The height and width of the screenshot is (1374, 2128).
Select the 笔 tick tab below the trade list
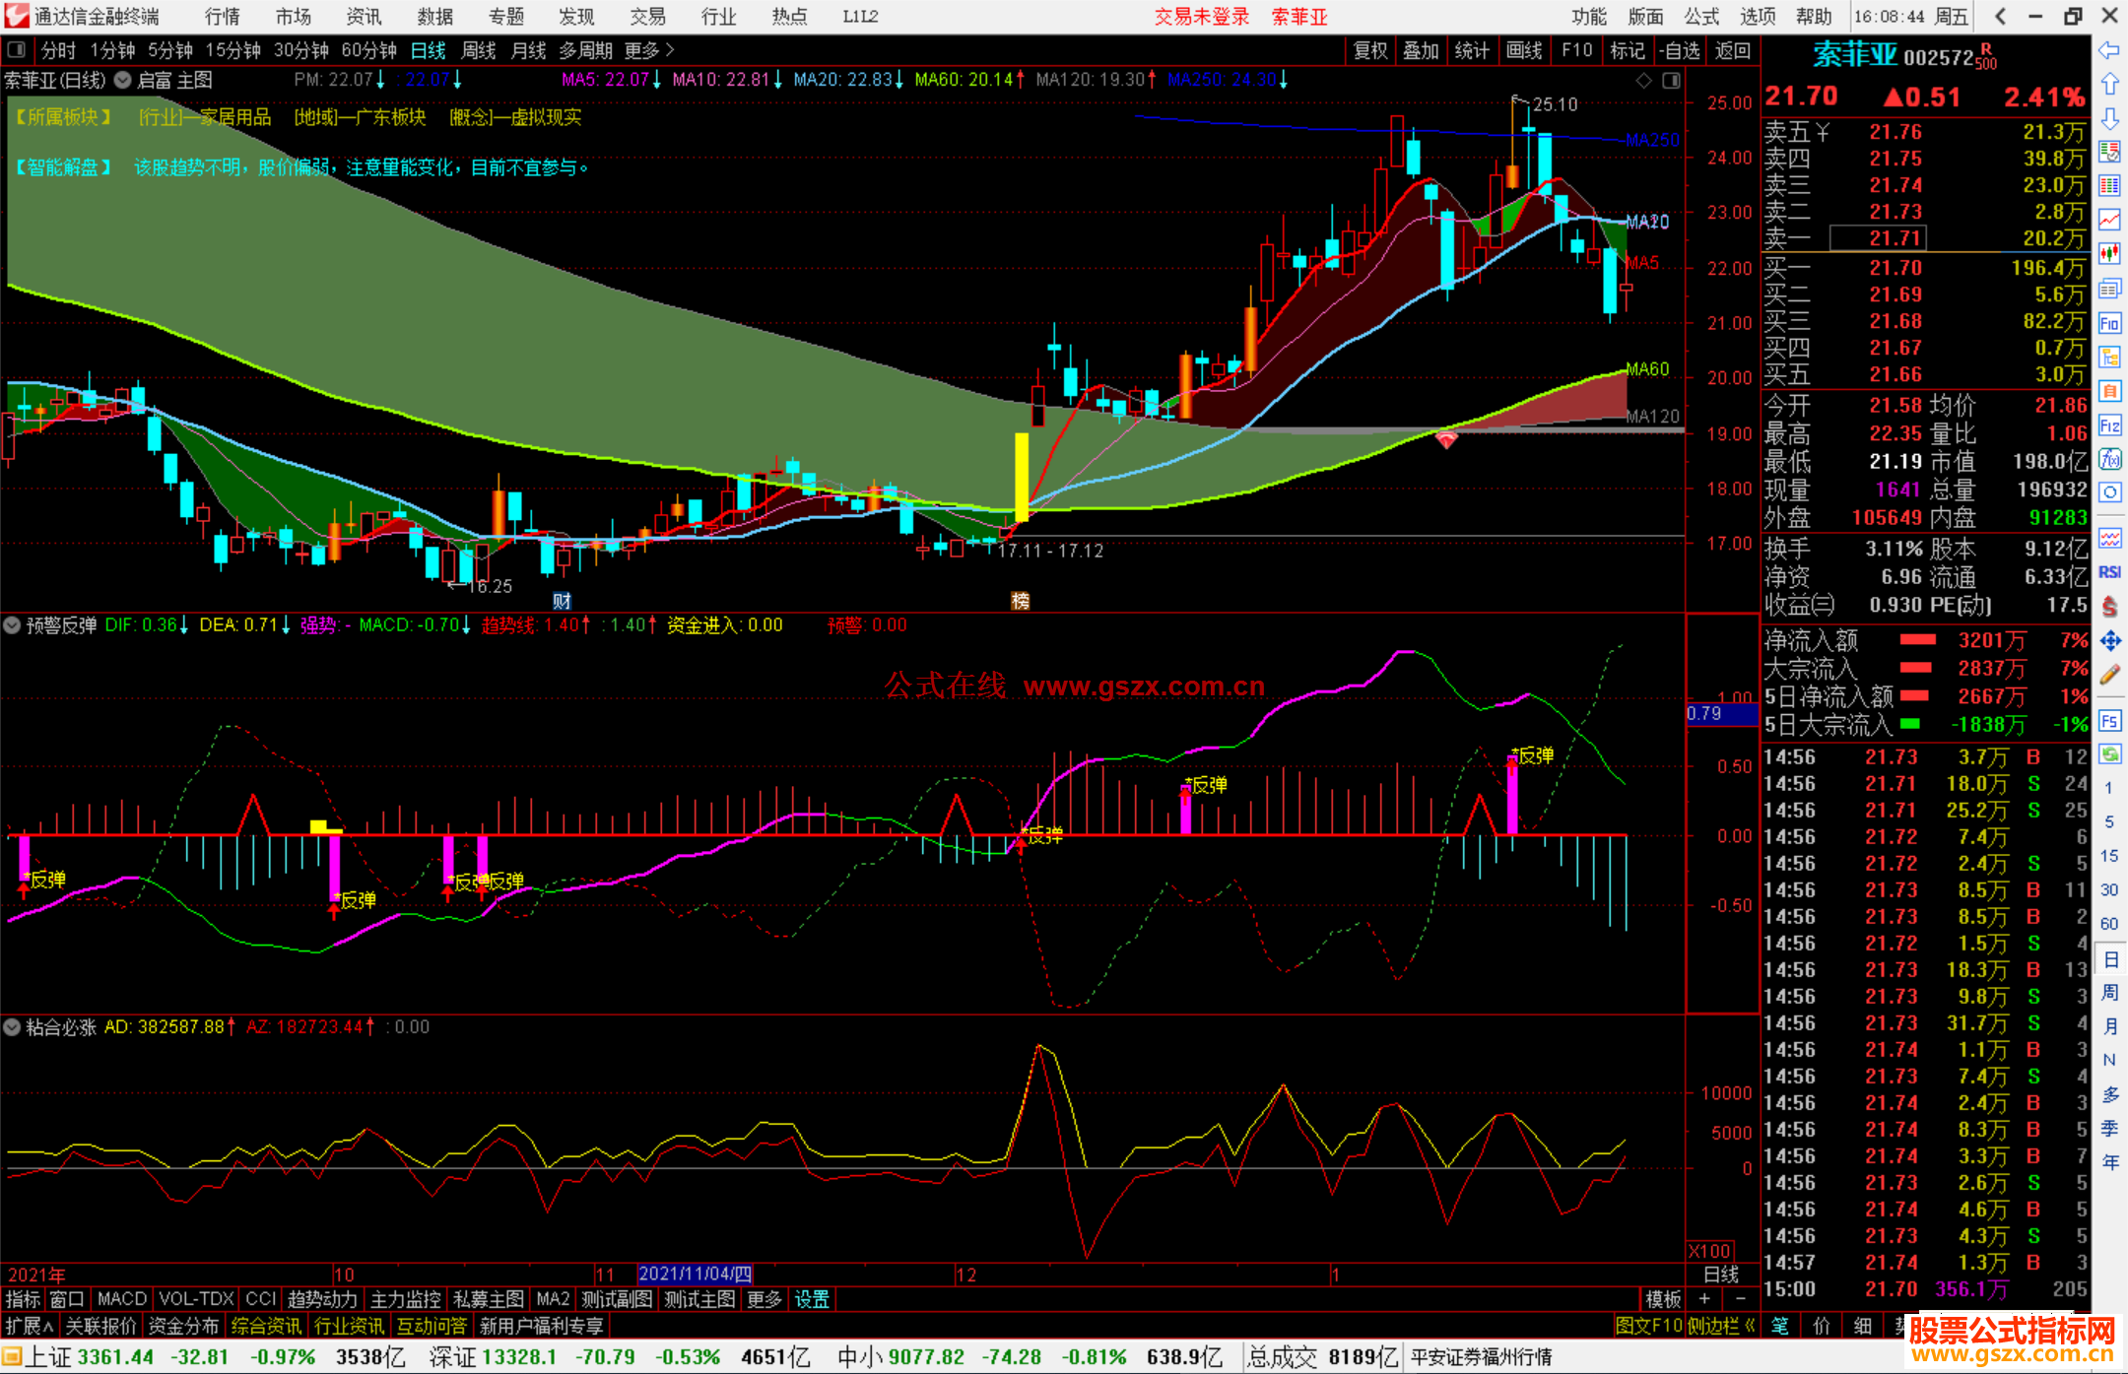(x=1779, y=1326)
